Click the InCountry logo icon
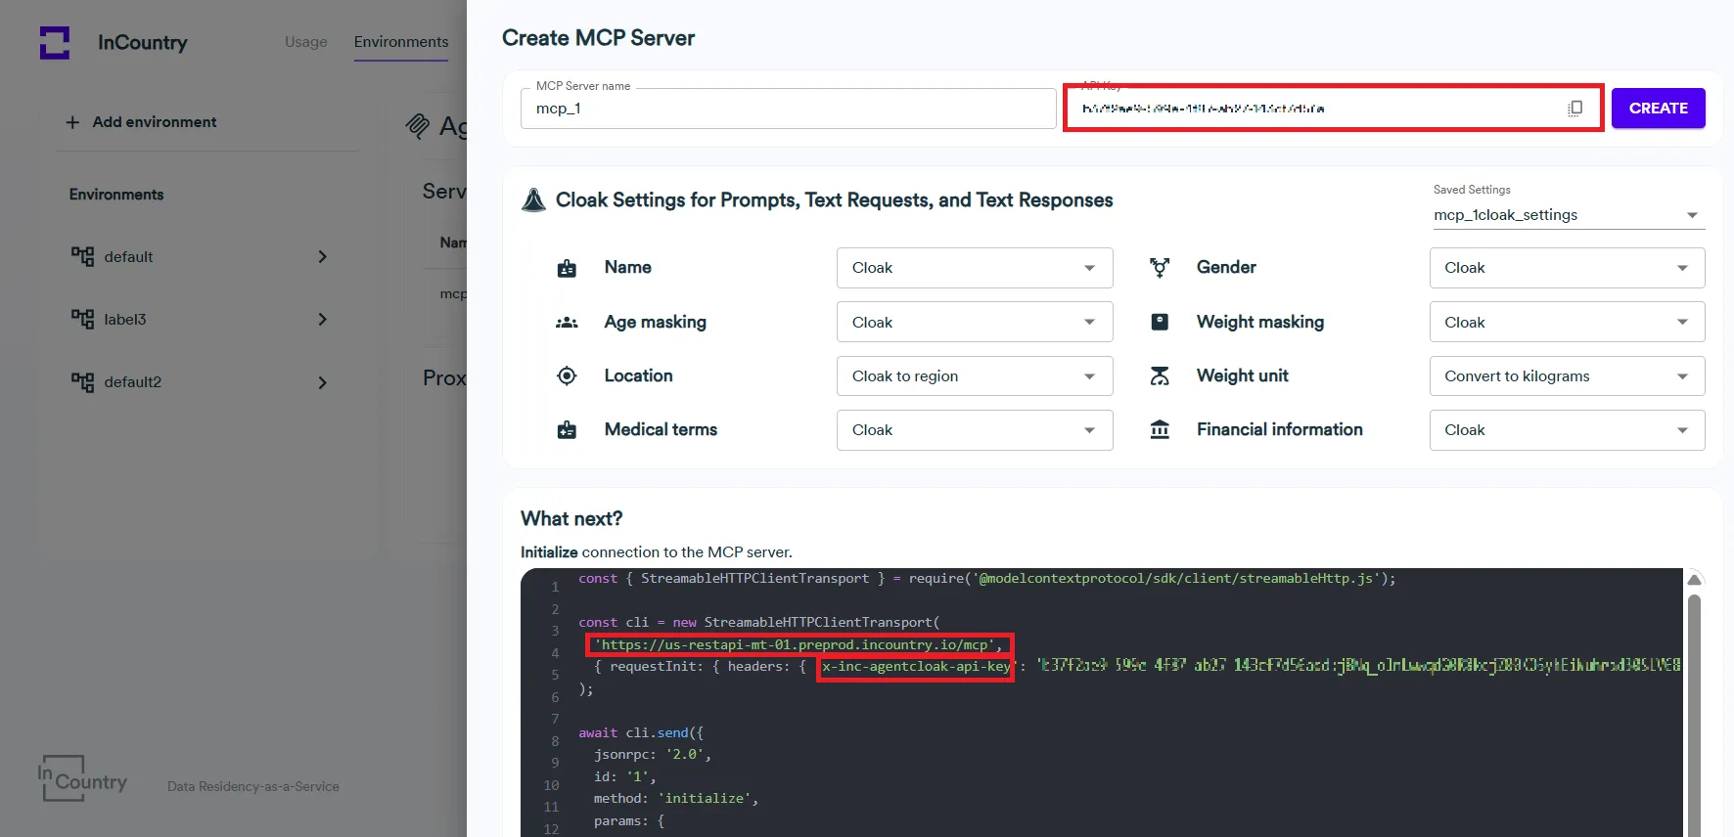The height and width of the screenshot is (837, 1734). (55, 43)
